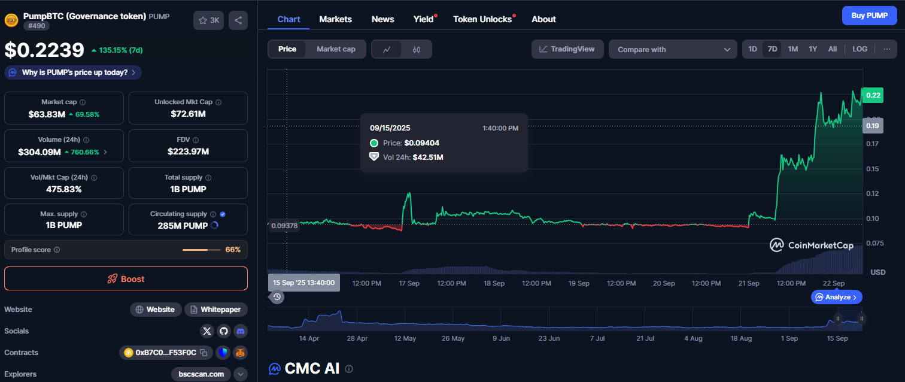905x382 pixels.
Task: Open the bscscan.com explorer link
Action: (201, 374)
